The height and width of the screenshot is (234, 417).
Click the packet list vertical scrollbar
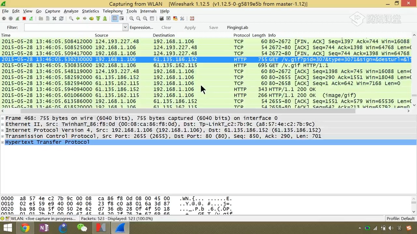tap(414, 96)
